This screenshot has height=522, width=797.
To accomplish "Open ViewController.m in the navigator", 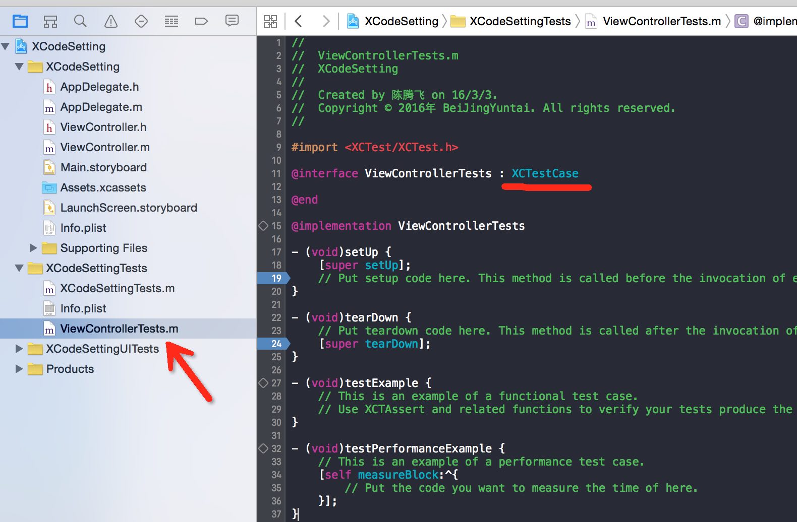I will 105,147.
